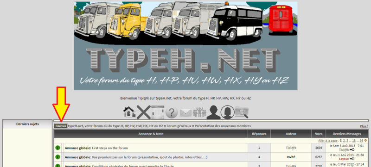The width and height of the screenshot is (371, 167).
Task: Click the next page orange arrow
Action: click(366, 140)
